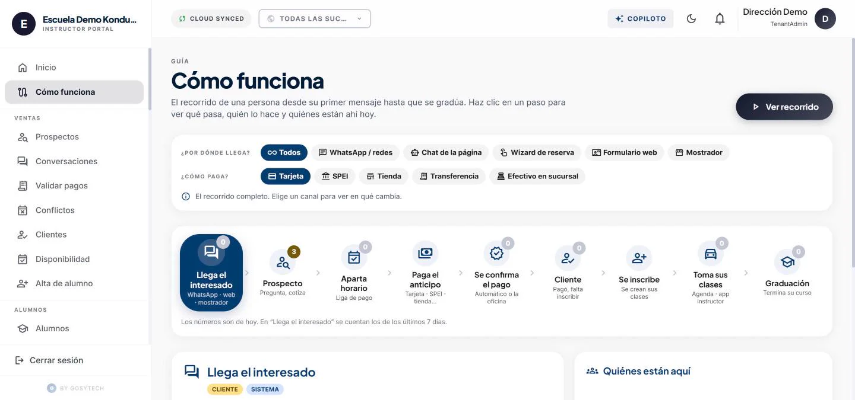
Task: Click the info icon beside El recorrido completo
Action: [x=186, y=196]
